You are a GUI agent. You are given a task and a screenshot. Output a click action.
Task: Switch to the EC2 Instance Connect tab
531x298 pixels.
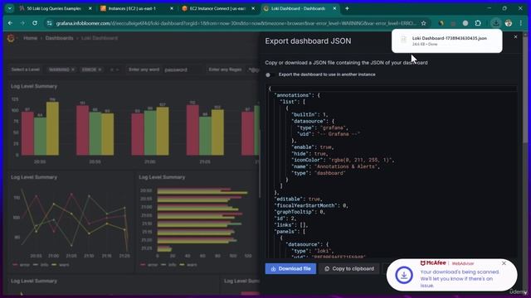[217, 8]
